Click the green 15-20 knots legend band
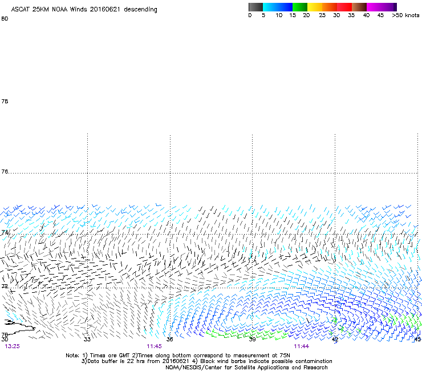Viewport: 422px width, 371px height. [300, 7]
